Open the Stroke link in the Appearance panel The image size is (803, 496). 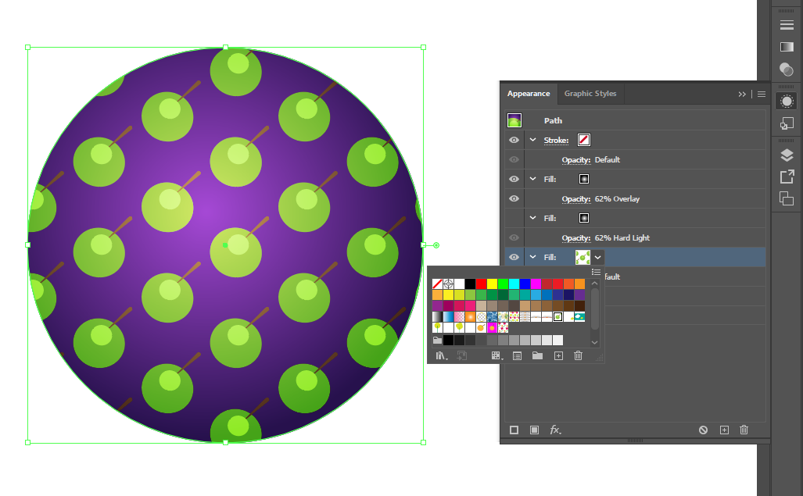[556, 140]
